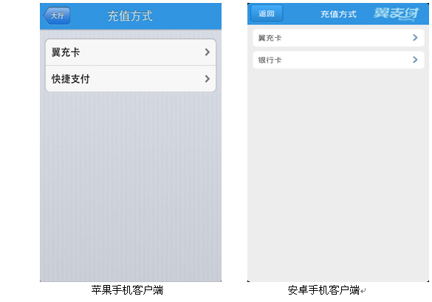Click the 翼支付 logo in header
Viewport: 432px width, 302px height.
point(396,13)
